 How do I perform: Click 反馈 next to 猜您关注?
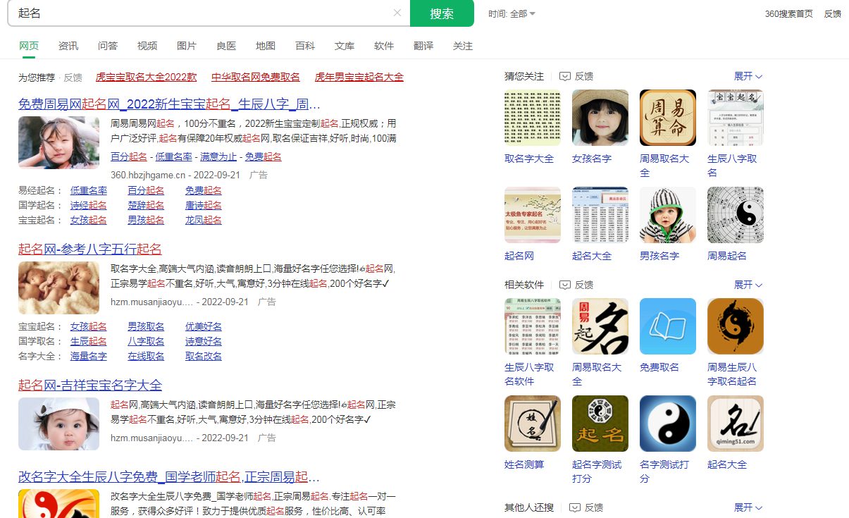pos(577,76)
